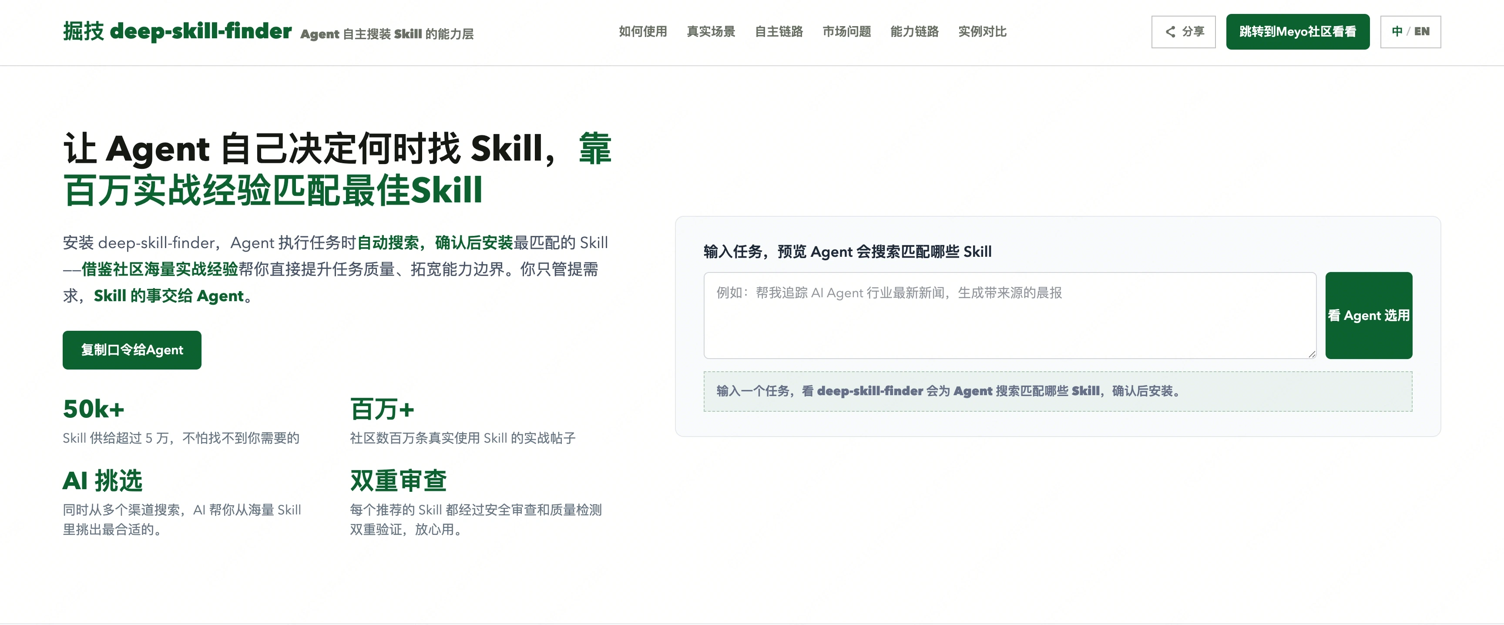This screenshot has height=625, width=1504.
Task: Click 看 Agent 选用 button
Action: click(1369, 316)
